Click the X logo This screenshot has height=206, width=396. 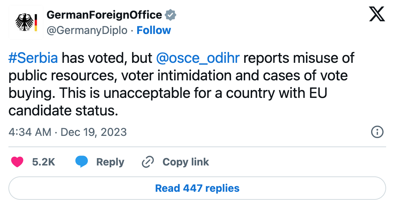[377, 15]
